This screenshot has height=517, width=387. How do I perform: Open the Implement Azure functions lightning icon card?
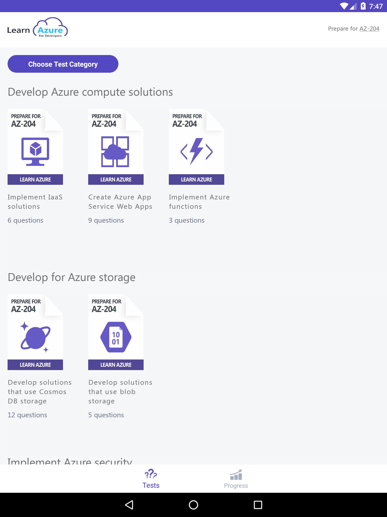click(197, 147)
